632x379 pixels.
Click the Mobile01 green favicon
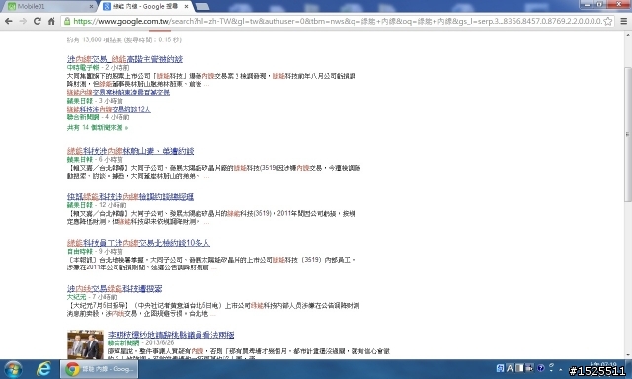tap(12, 7)
